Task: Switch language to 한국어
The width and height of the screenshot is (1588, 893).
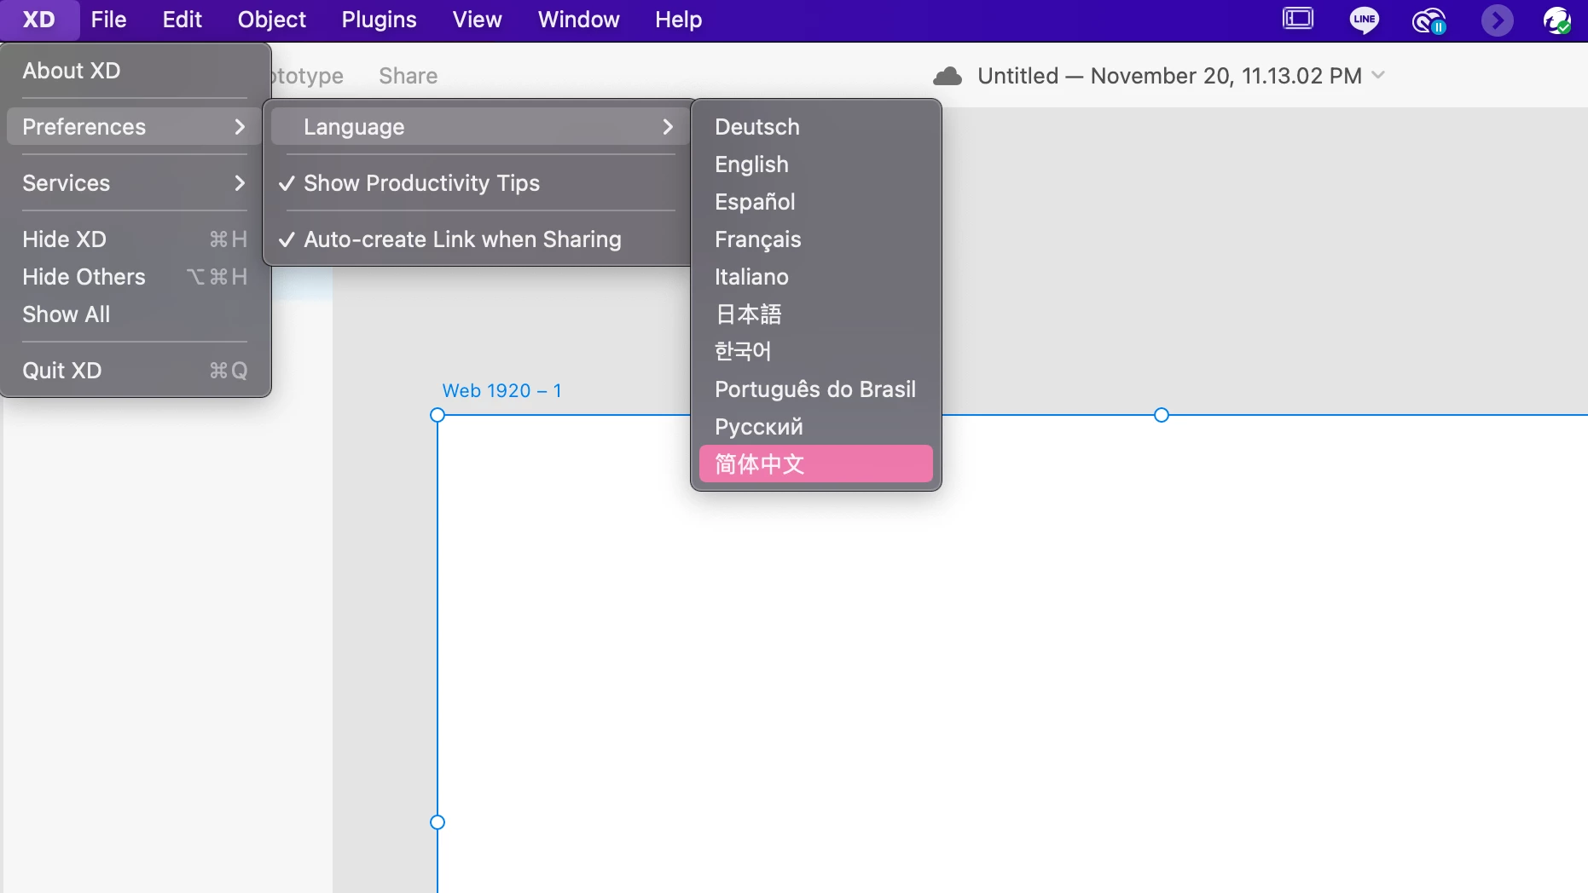Action: click(x=816, y=352)
